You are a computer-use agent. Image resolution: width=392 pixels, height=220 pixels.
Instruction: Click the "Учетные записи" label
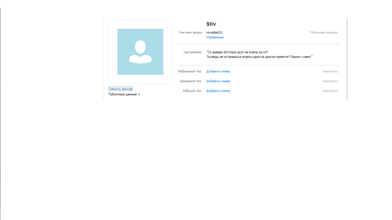190,32
